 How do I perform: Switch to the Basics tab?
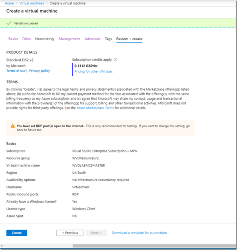[13, 39]
